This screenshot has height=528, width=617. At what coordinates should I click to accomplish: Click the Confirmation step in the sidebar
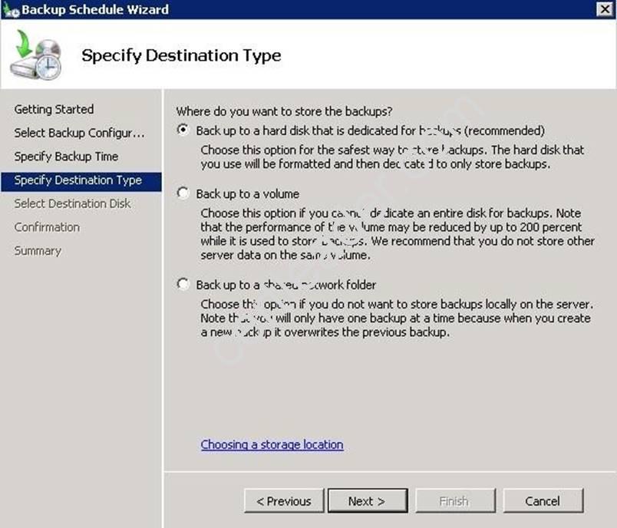(x=47, y=227)
